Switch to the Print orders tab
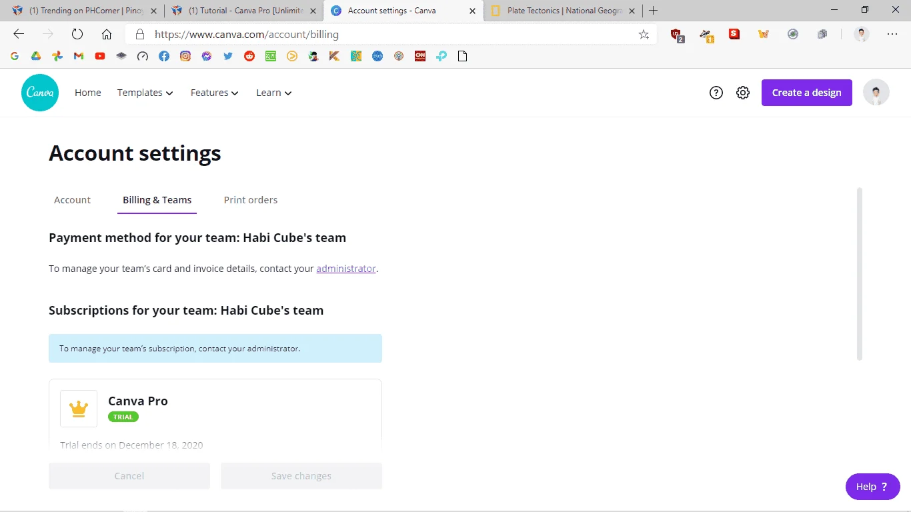Image resolution: width=911 pixels, height=512 pixels. click(x=251, y=200)
